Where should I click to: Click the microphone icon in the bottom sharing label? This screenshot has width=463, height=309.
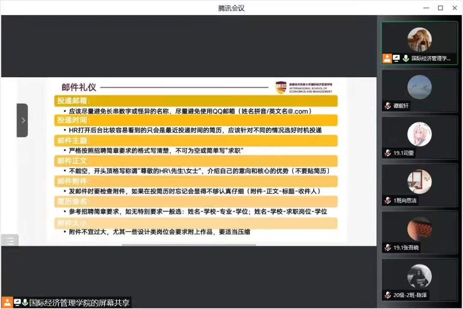[x=24, y=302]
